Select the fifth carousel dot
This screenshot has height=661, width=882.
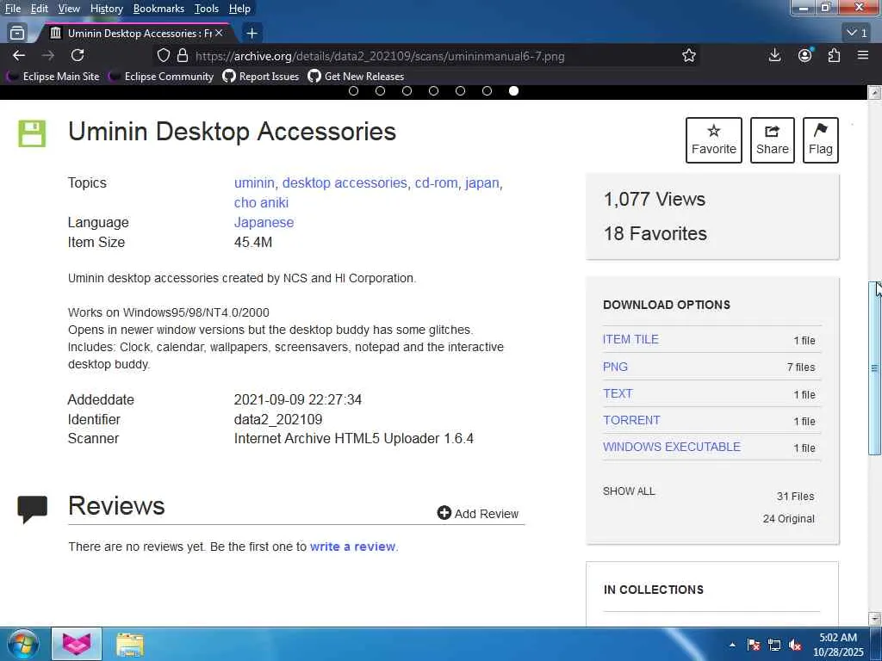coord(460,90)
